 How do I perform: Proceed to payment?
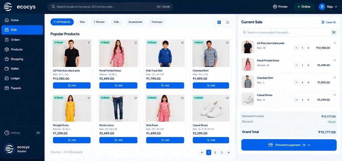click(x=289, y=145)
